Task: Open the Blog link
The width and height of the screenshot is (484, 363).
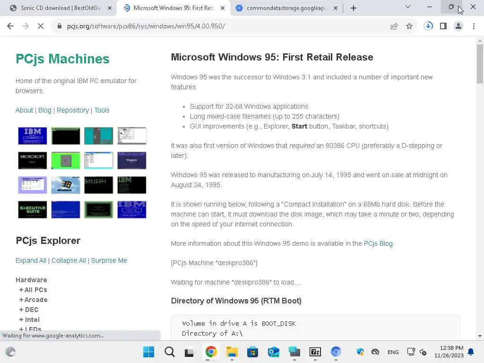Action: (x=45, y=110)
